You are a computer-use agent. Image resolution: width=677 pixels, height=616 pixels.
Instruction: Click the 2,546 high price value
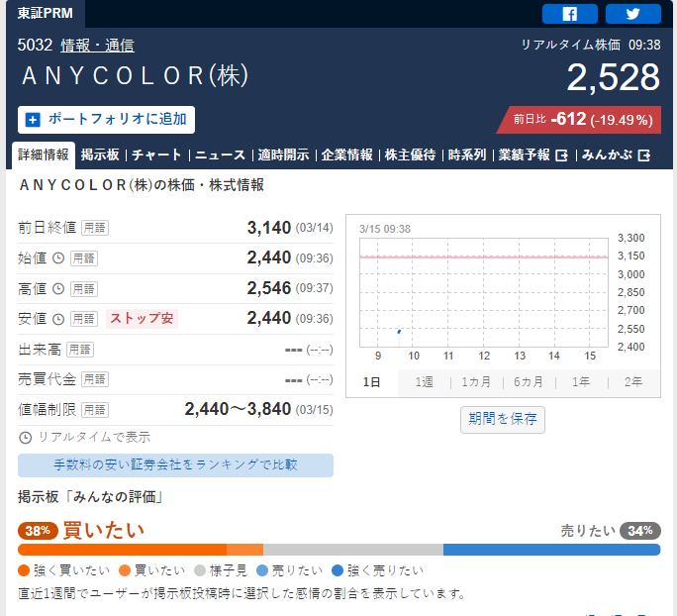[269, 288]
